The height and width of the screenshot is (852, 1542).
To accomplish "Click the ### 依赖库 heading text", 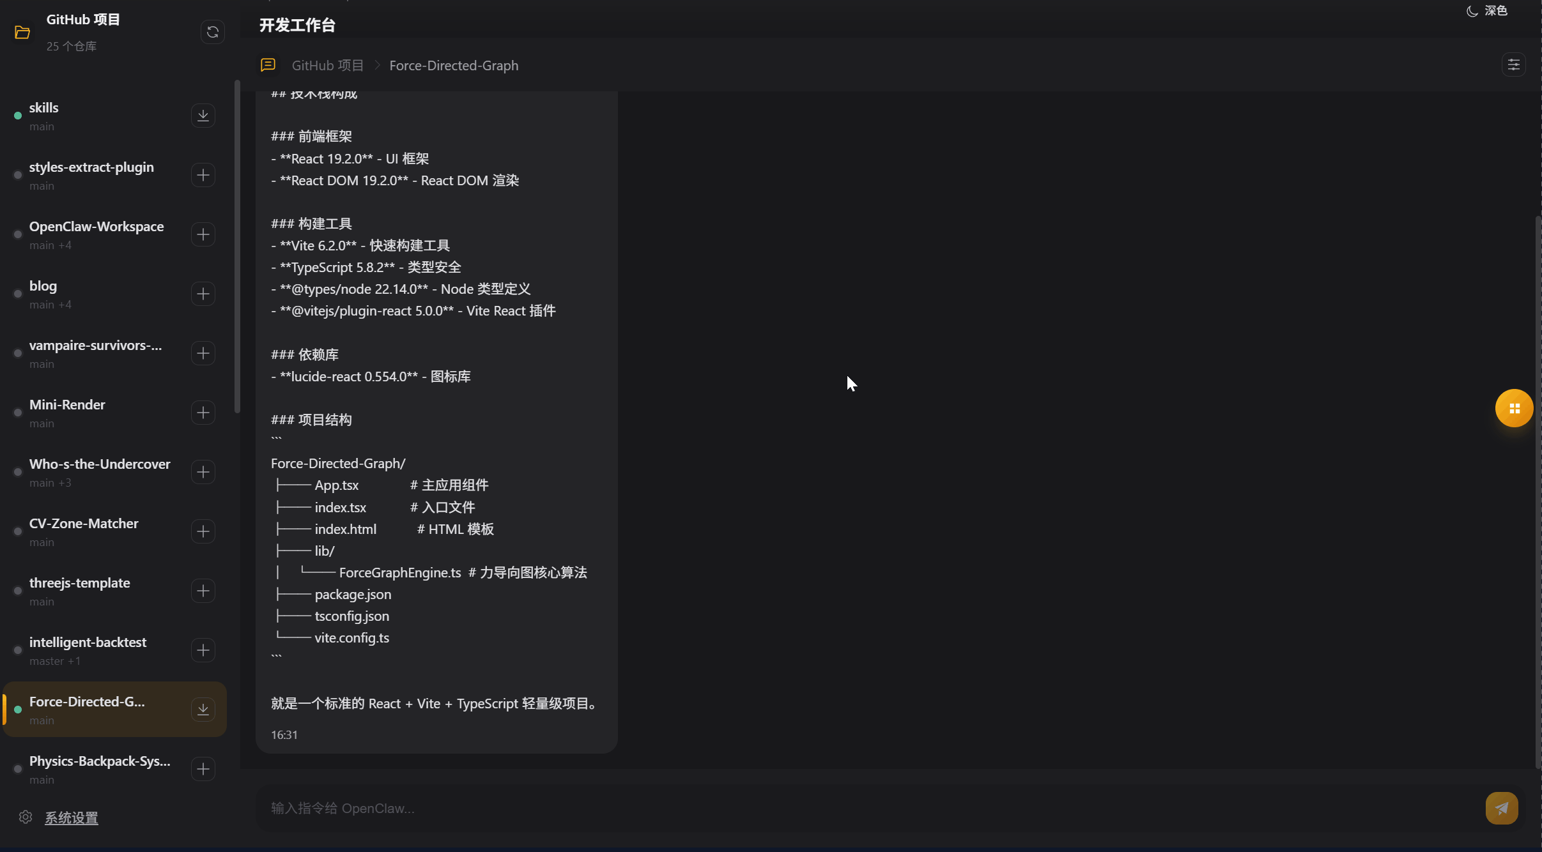I will click(305, 354).
